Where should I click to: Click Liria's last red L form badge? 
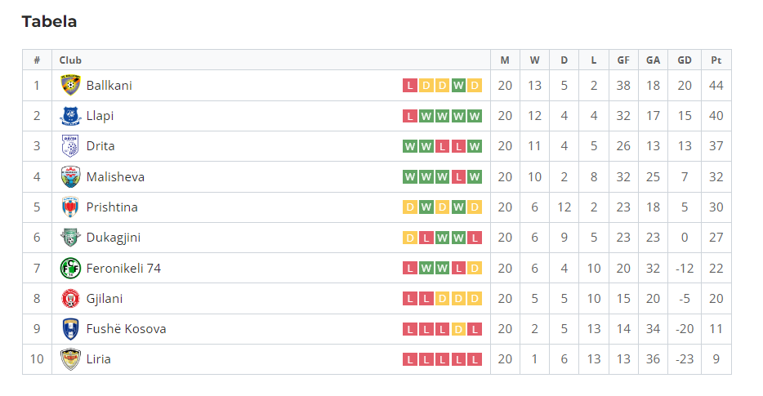[x=475, y=359]
